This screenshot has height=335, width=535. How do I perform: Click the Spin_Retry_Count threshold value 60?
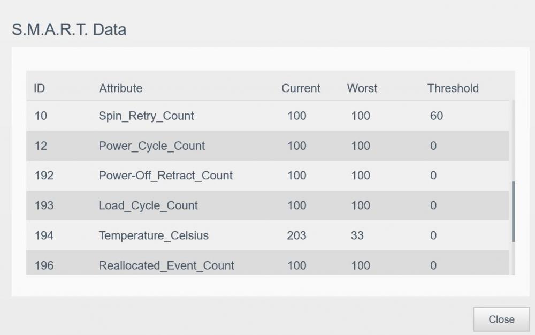click(437, 116)
